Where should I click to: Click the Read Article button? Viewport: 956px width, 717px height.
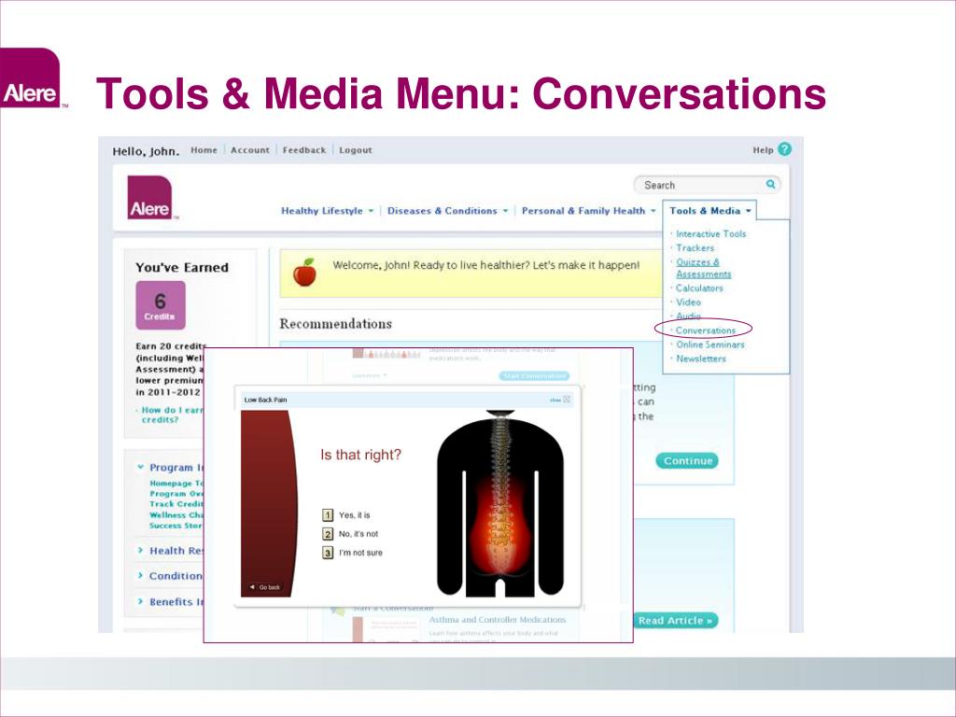(x=675, y=621)
